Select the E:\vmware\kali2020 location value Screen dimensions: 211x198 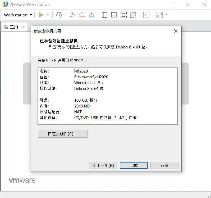click(x=91, y=77)
